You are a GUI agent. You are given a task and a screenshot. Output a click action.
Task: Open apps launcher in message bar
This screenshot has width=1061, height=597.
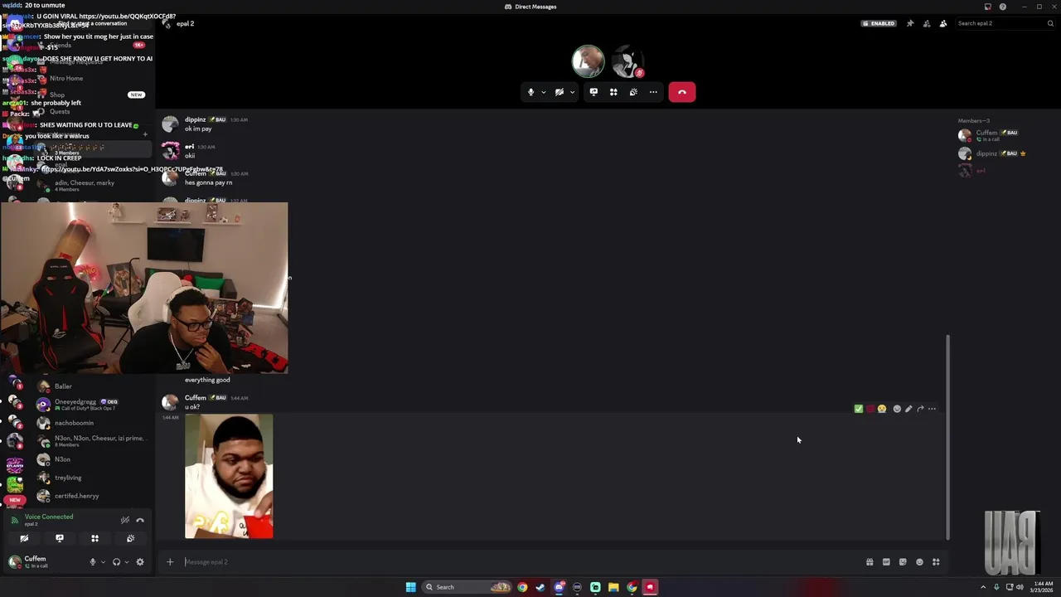[x=936, y=562]
